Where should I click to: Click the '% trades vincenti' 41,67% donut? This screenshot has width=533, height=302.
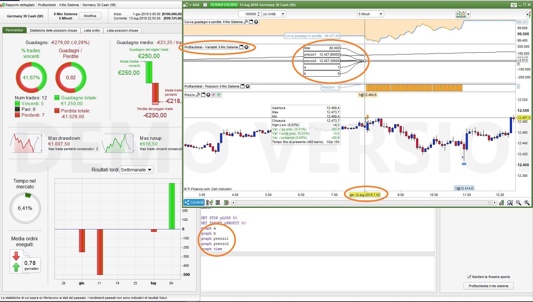pyautogui.click(x=31, y=77)
